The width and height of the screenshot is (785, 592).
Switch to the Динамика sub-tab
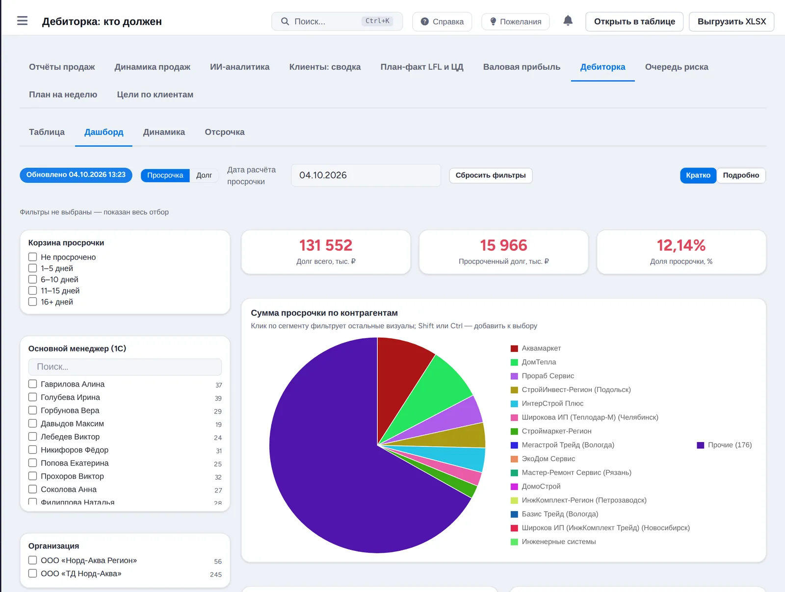coord(164,132)
